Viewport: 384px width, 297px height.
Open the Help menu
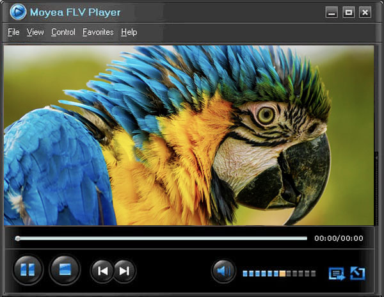(129, 32)
